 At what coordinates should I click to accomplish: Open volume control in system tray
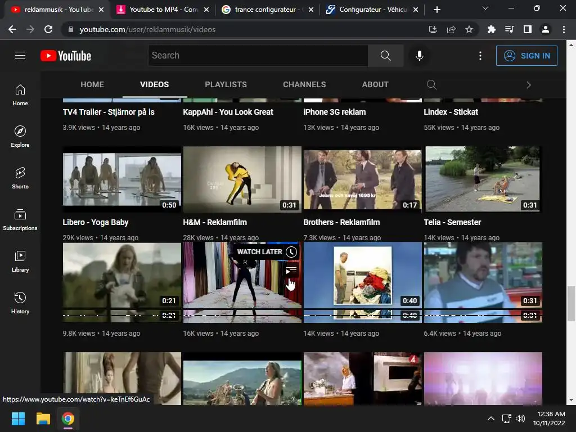click(520, 418)
